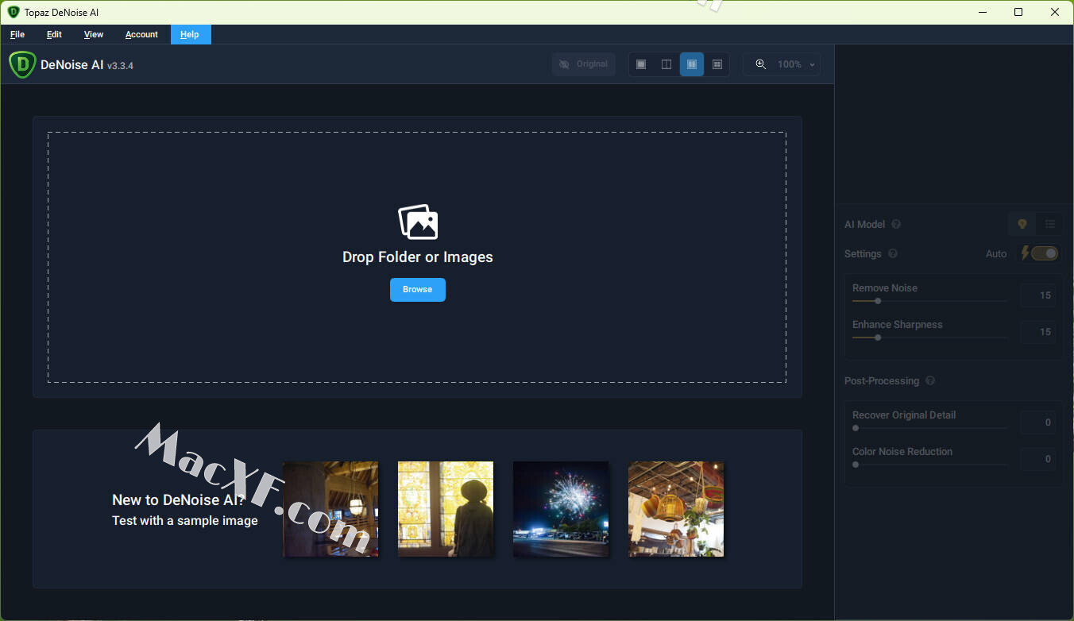Screen dimensions: 1074x621
Task: Click the Remove Noise value field
Action: click(1038, 295)
